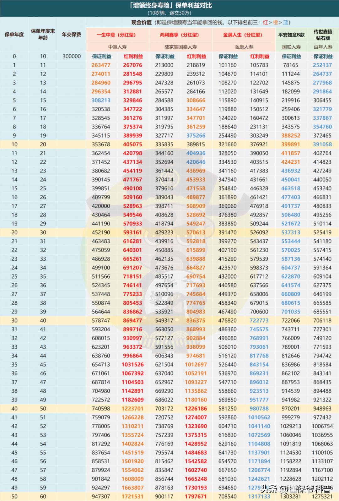This screenshot has width=339, height=501.
Task: Click the value 1797671 in last row
Action: coord(196,496)
